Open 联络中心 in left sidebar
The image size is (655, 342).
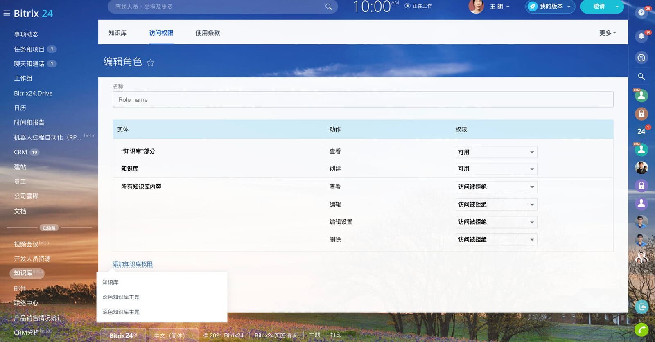(x=26, y=303)
